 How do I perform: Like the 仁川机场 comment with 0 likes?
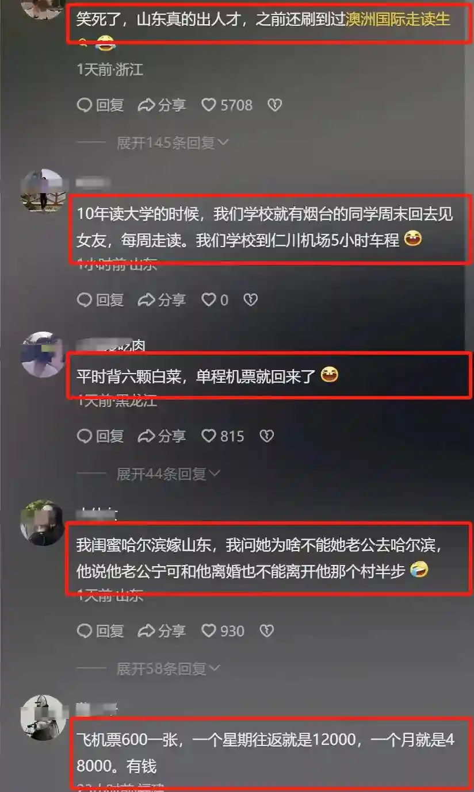(215, 299)
